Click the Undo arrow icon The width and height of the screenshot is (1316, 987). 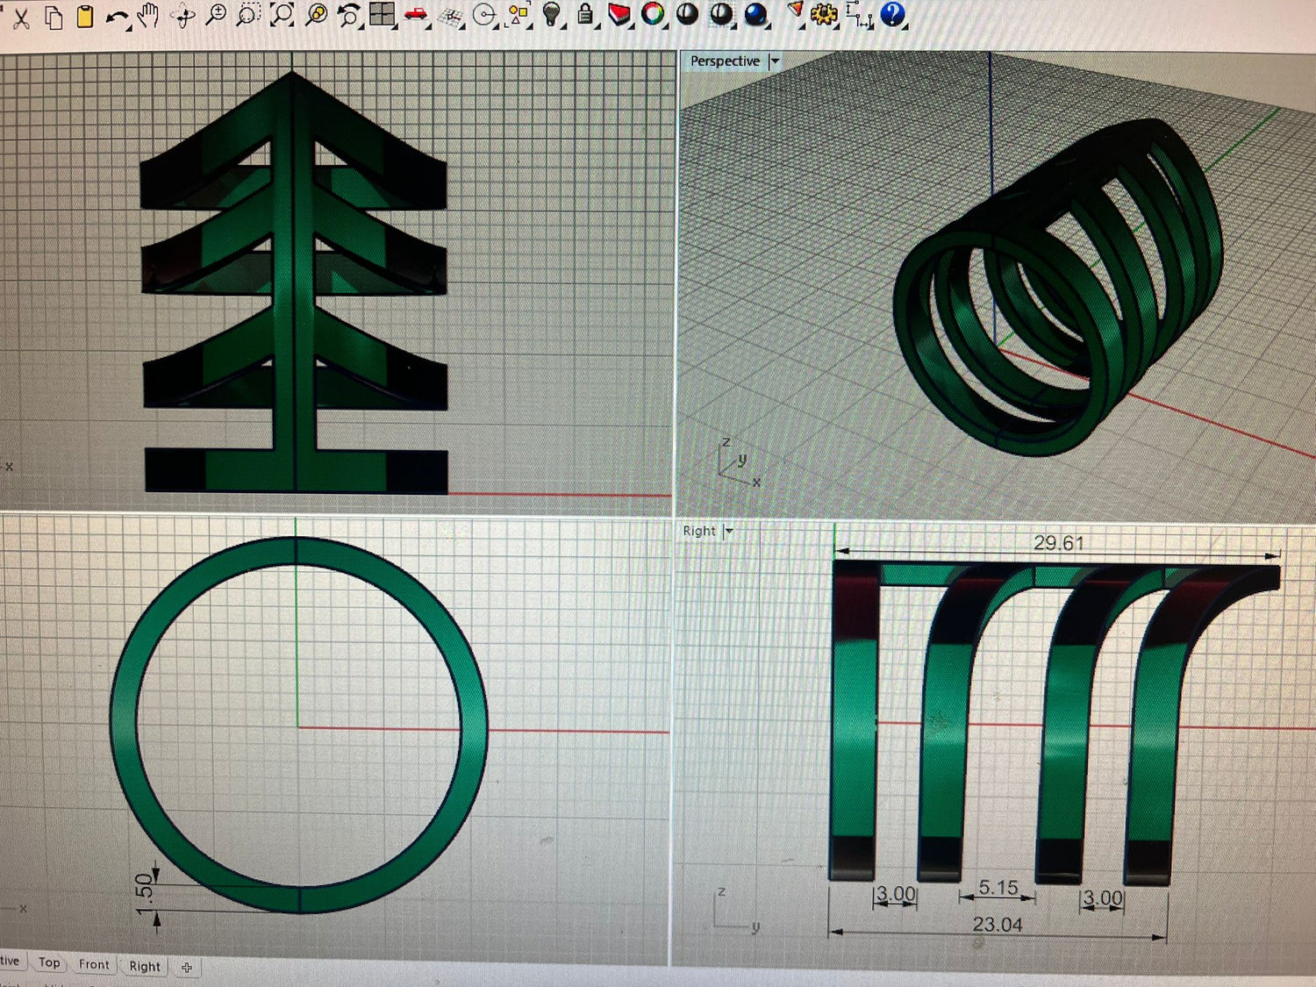click(116, 17)
